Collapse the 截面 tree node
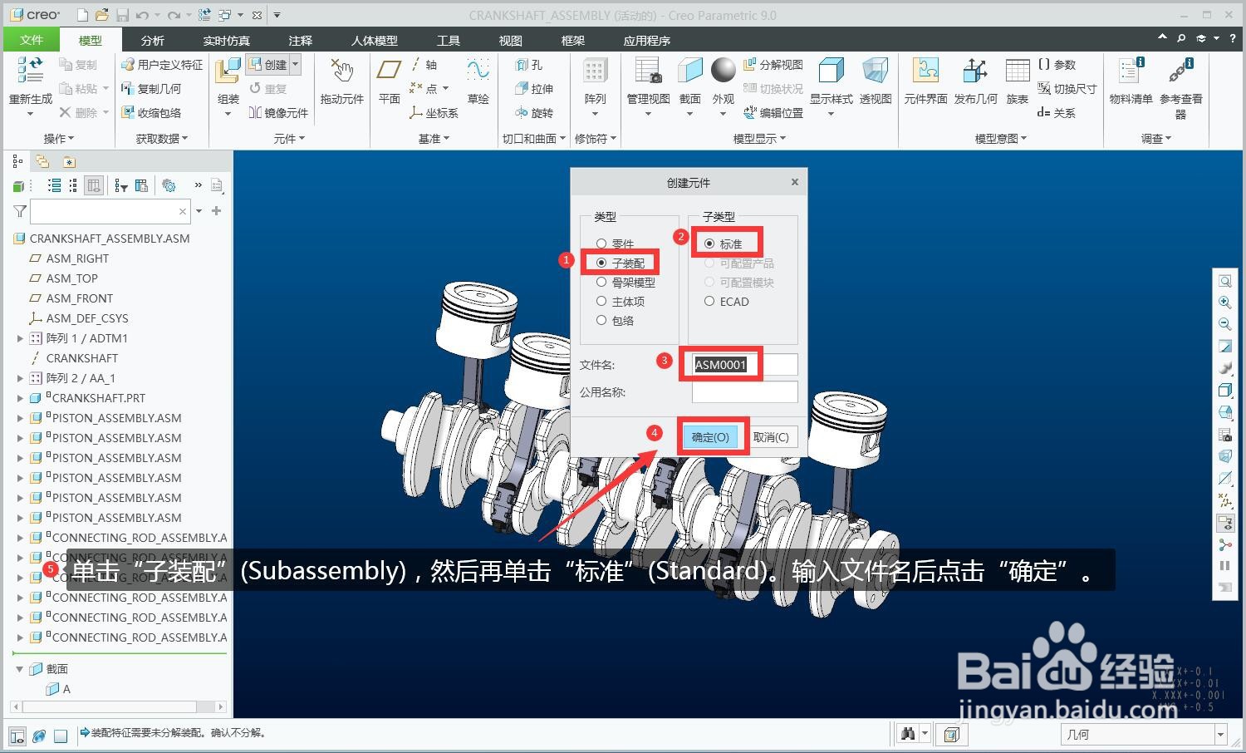Viewport: 1246px width, 753px height. [x=20, y=669]
